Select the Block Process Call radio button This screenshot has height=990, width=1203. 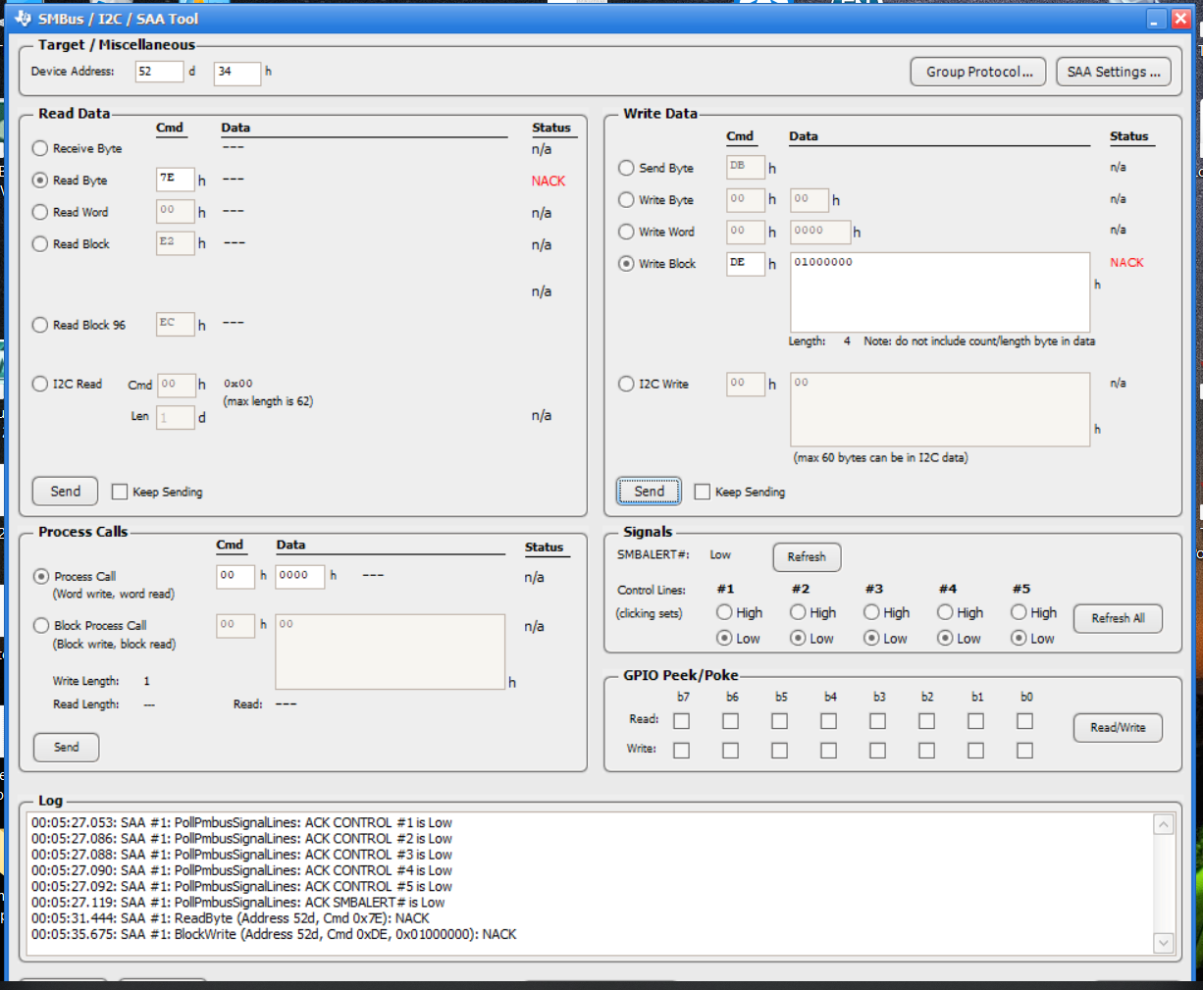click(41, 625)
